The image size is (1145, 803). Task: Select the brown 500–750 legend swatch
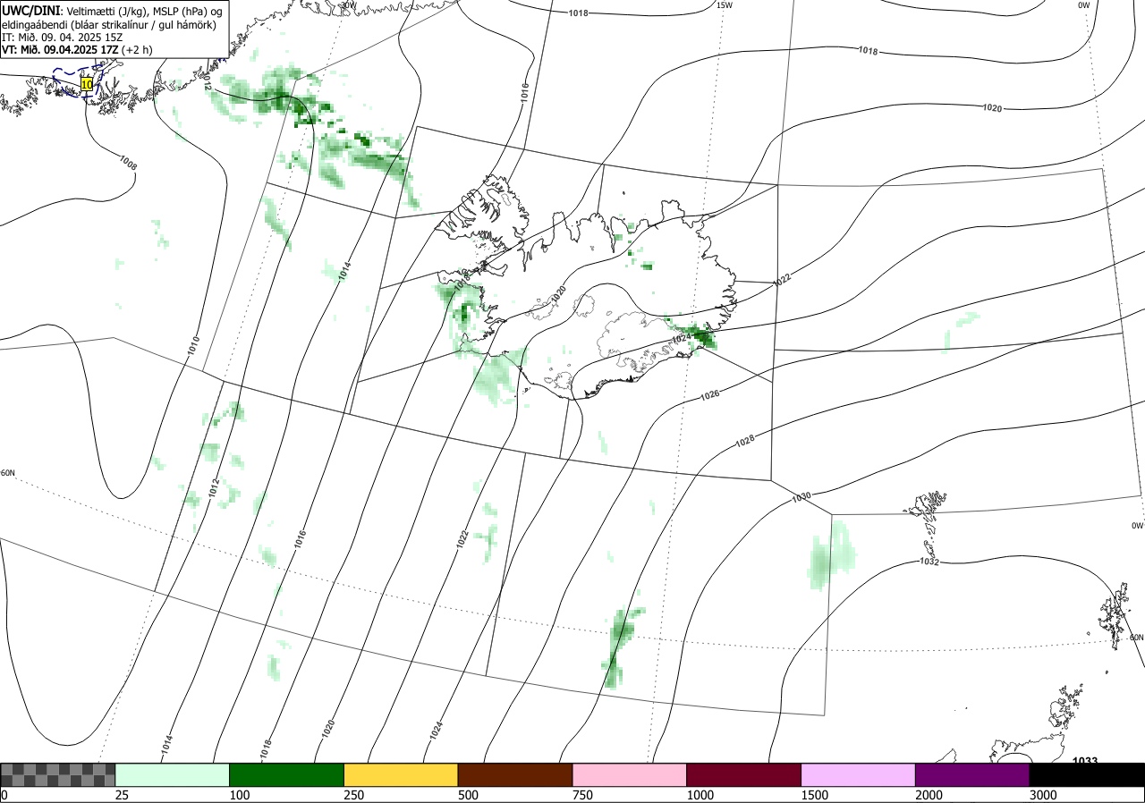pyautogui.click(x=515, y=774)
